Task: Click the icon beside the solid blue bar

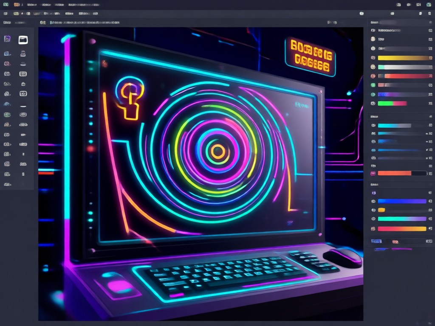Action: pyautogui.click(x=373, y=201)
